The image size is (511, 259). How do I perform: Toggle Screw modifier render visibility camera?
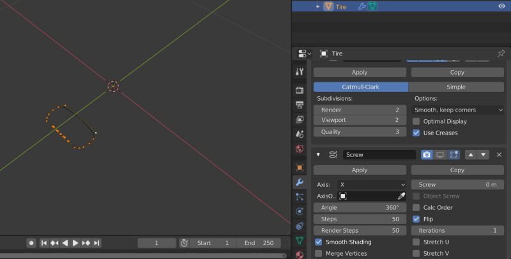pyautogui.click(x=427, y=155)
